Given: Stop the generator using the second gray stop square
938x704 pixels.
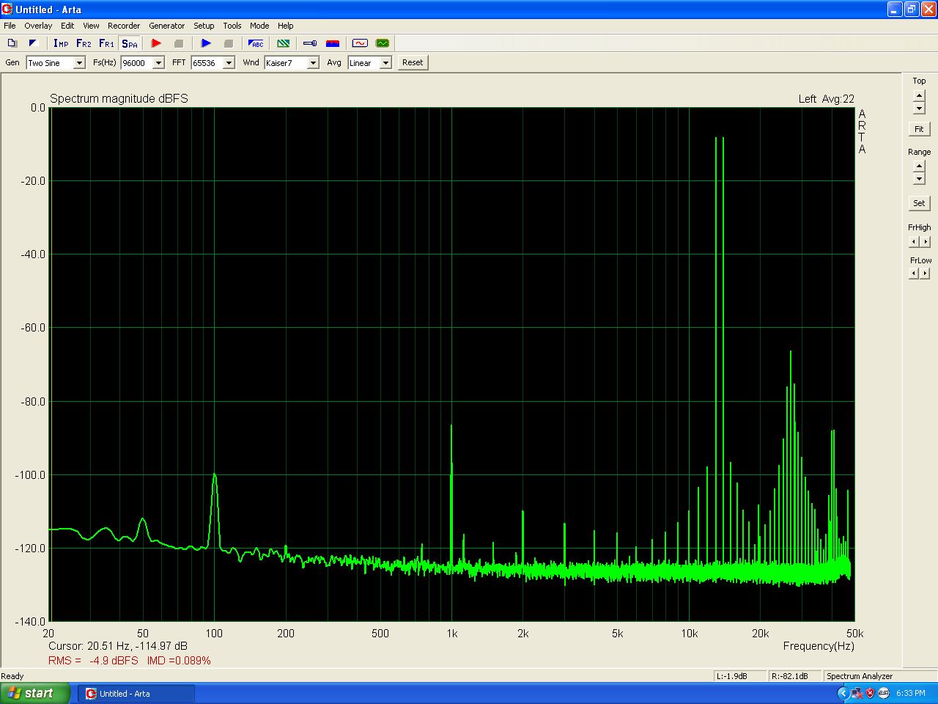Looking at the screenshot, I should [229, 43].
